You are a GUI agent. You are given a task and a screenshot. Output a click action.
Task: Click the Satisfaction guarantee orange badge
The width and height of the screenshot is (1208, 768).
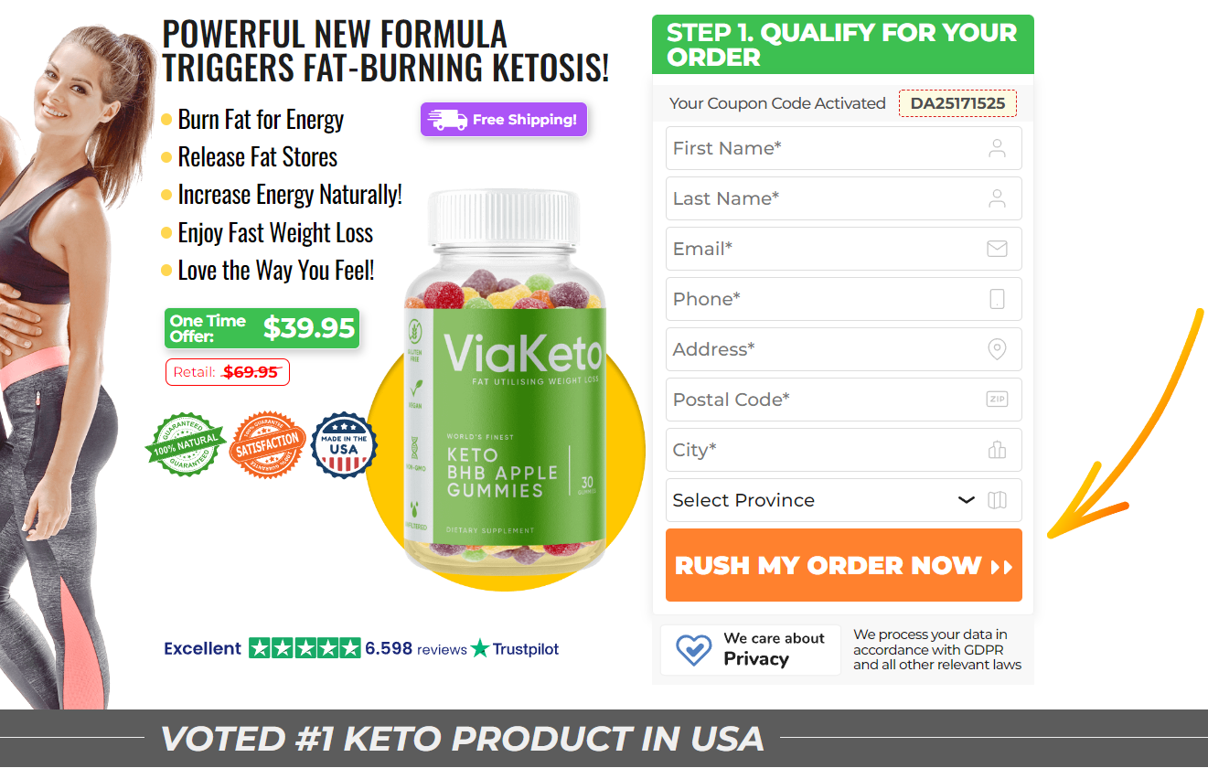coord(268,444)
